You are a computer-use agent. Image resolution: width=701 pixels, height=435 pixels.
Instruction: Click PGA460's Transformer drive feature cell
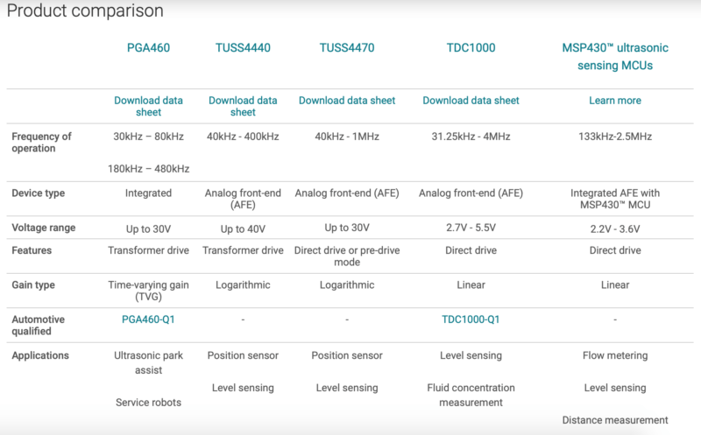(148, 250)
